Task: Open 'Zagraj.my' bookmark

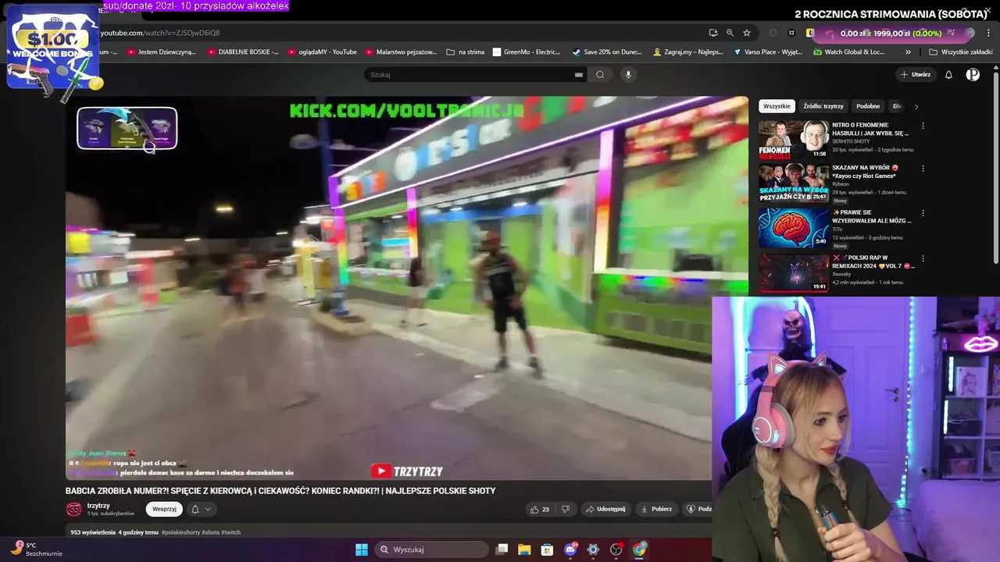Action: pyautogui.click(x=687, y=52)
